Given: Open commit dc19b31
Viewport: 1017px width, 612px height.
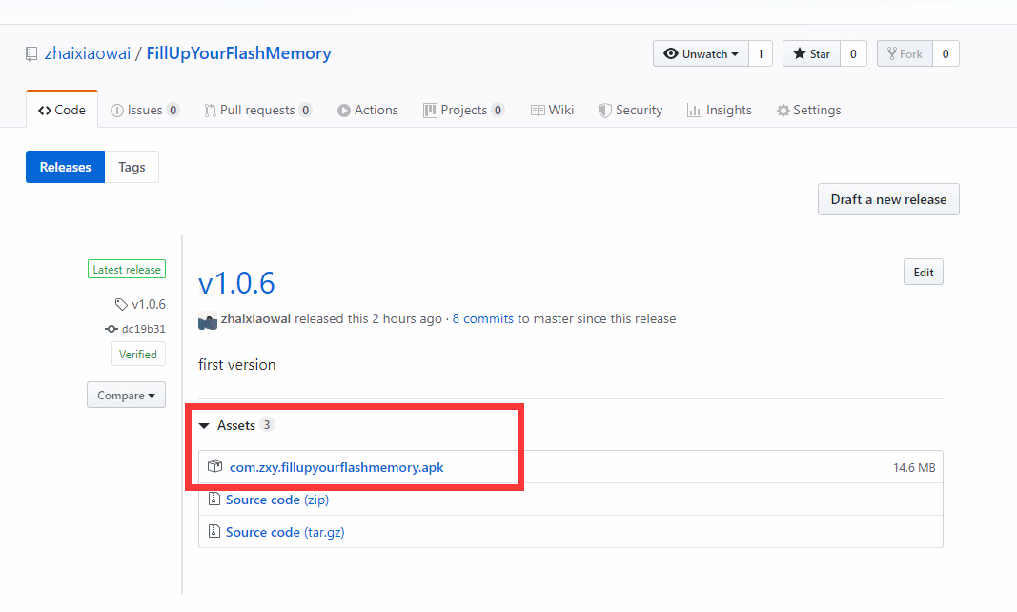Looking at the screenshot, I should (143, 329).
